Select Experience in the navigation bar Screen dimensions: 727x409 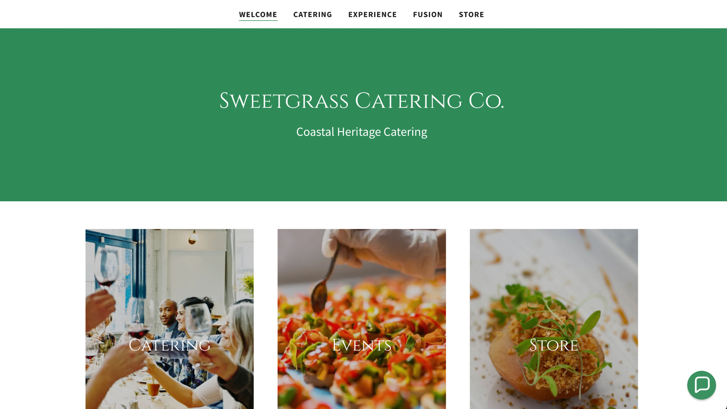tap(372, 15)
